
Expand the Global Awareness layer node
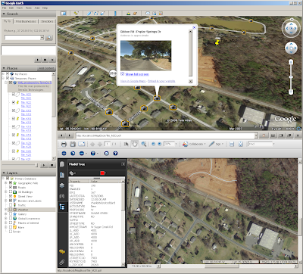click(6, 219)
